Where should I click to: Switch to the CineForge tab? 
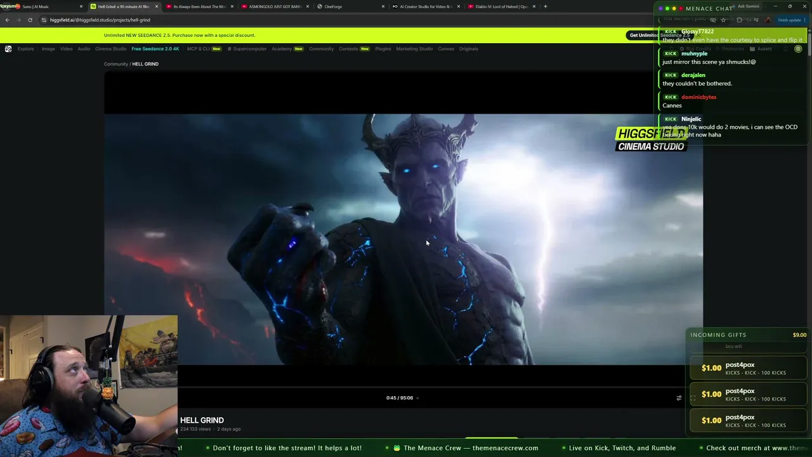tap(350, 6)
